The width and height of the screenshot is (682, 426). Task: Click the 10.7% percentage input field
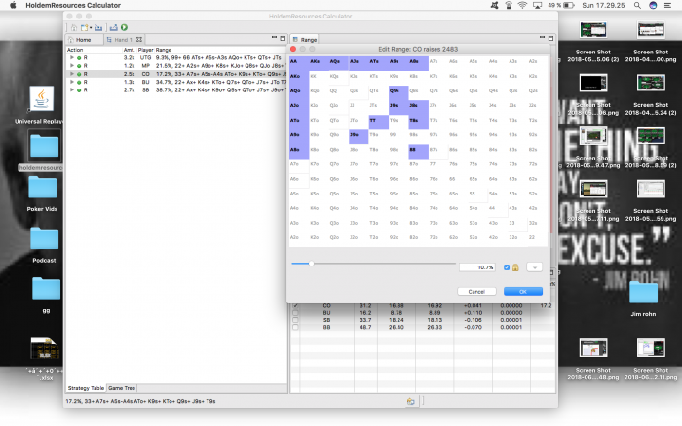(476, 267)
